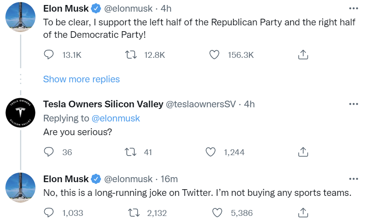Share the bottom Elon Musk tweet
Screen dimensions: 367x220
303,213
